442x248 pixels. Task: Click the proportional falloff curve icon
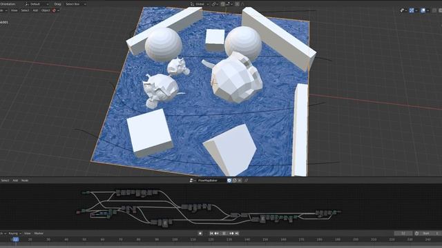click(242, 4)
